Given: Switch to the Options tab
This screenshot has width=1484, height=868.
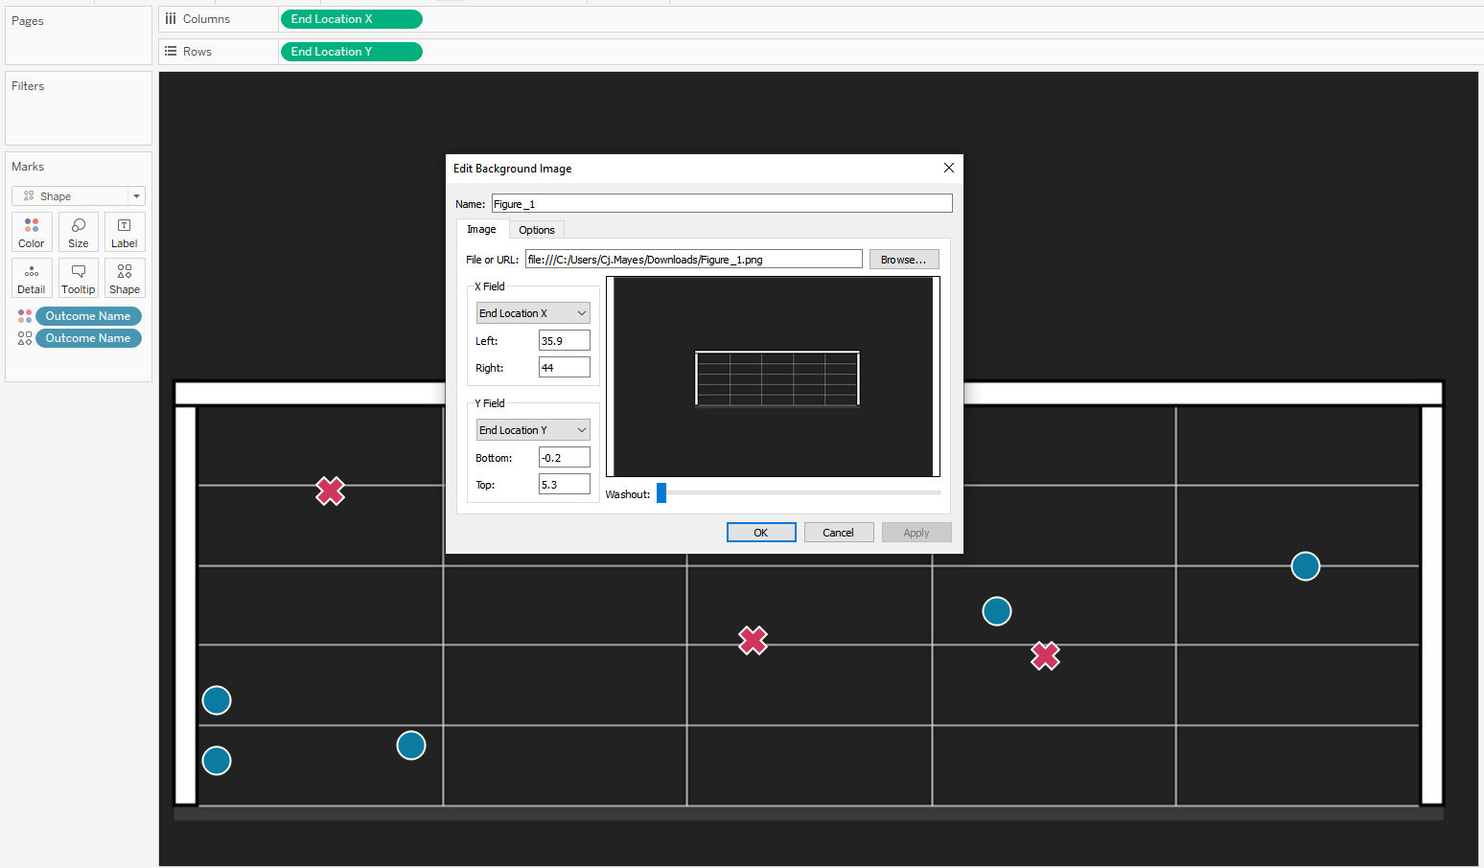Looking at the screenshot, I should 537,230.
